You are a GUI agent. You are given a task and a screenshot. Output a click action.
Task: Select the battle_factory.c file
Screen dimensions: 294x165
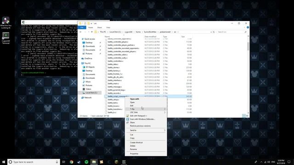tap(114, 71)
